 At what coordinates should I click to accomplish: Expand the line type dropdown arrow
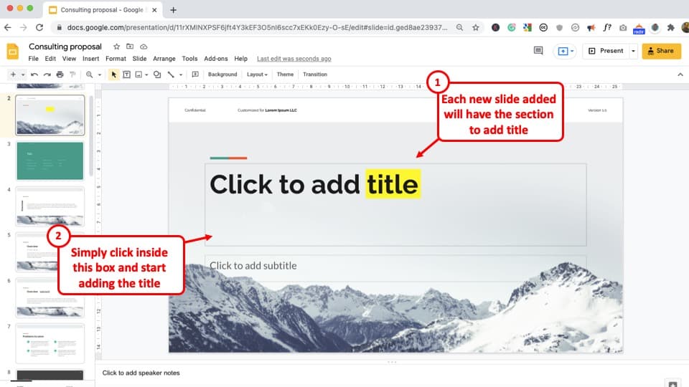tap(181, 75)
